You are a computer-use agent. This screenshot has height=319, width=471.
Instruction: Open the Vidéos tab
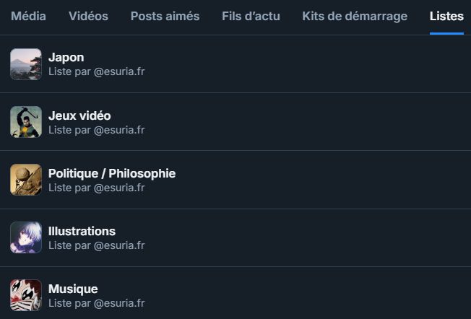[x=88, y=16]
